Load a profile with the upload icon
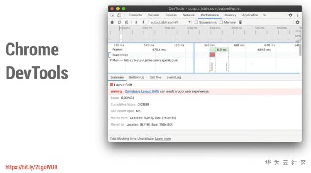The height and width of the screenshot is (173, 311). coord(136,22)
